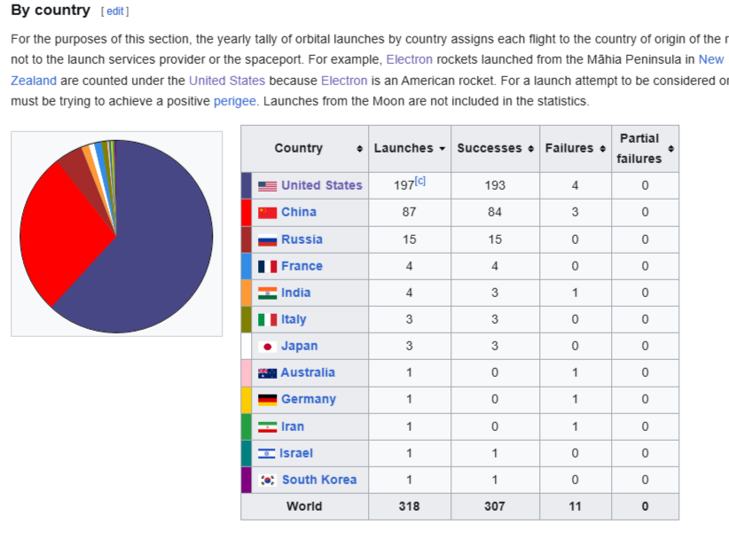Click China's launches value 87
The image size is (729, 540).
409,213
